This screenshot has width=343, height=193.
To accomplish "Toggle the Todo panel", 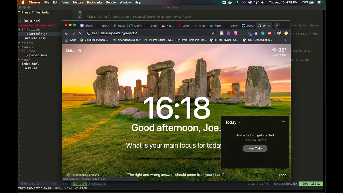I will coord(282,175).
